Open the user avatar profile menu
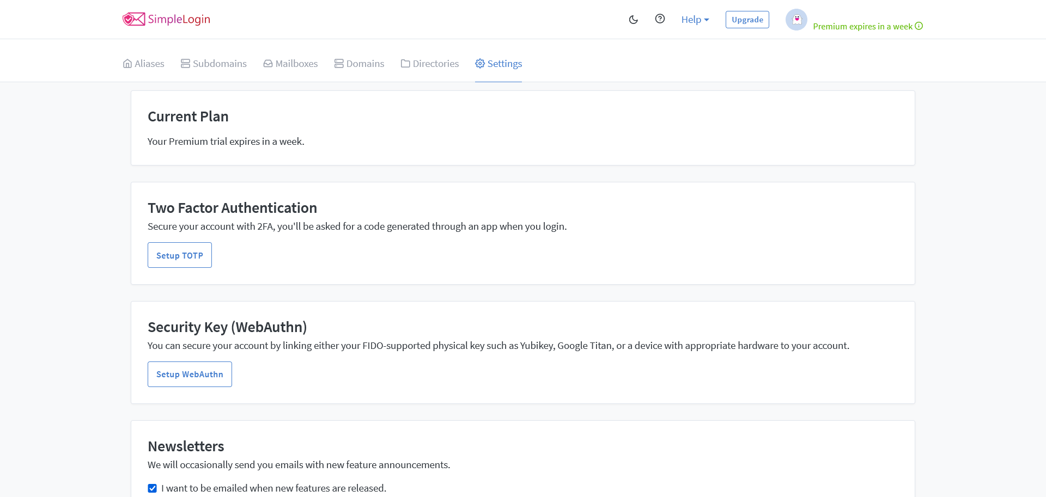 point(796,20)
